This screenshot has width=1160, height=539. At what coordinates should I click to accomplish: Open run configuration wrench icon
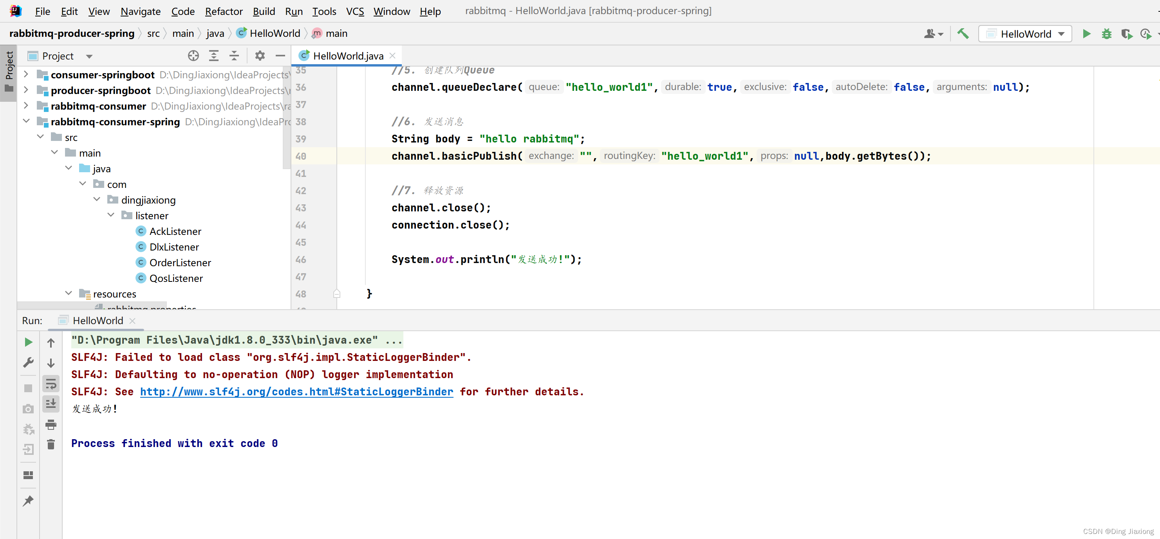(28, 362)
